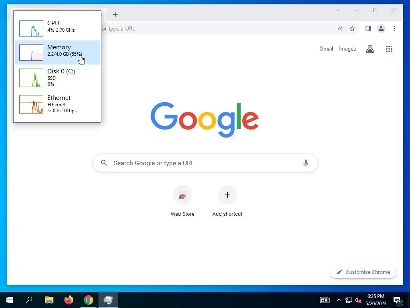
Task: Open the Windows Start menu
Action: pyautogui.click(x=10, y=300)
